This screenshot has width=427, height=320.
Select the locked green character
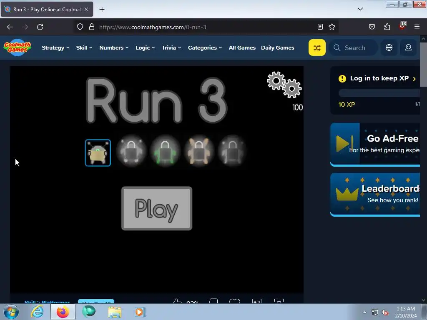click(x=165, y=152)
